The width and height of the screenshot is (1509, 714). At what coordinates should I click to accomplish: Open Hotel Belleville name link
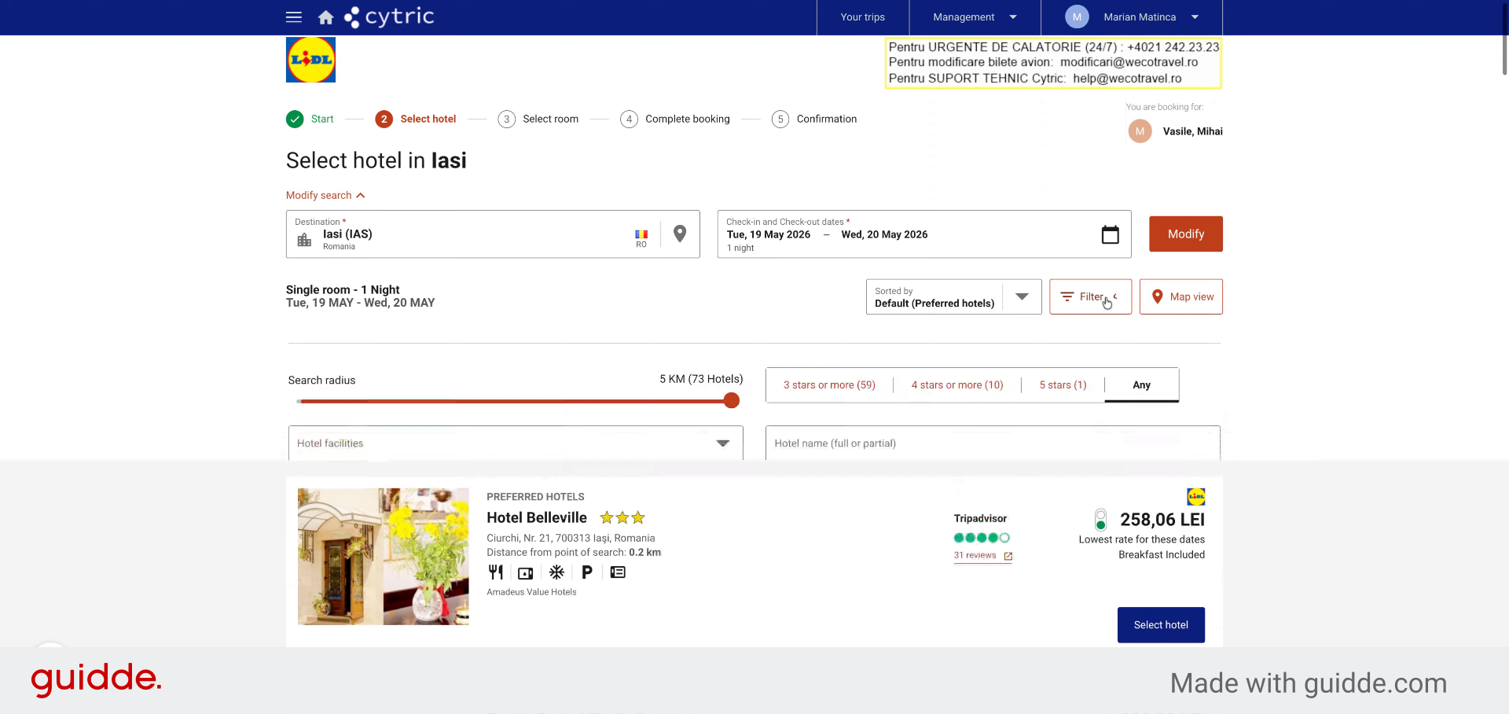[537, 517]
